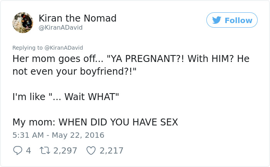This screenshot has height=167, width=270.
Task: Click the Twitter bird icon in the Follow button
Action: 217,20
